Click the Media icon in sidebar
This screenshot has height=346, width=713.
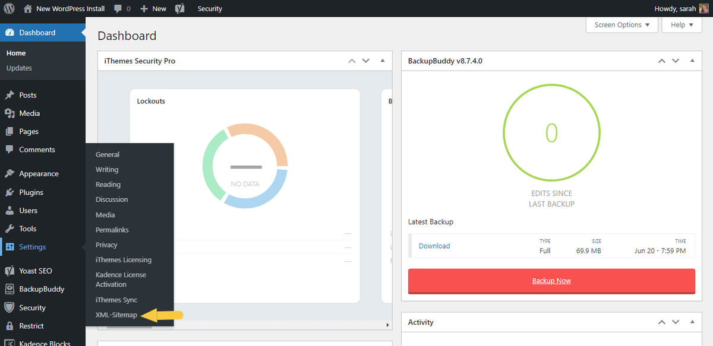(x=10, y=113)
